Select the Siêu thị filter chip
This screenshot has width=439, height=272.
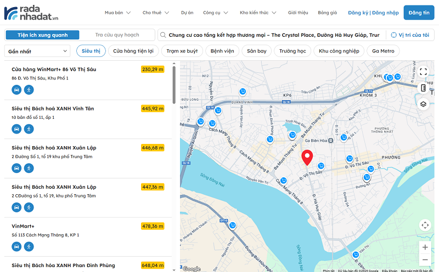[x=91, y=51]
